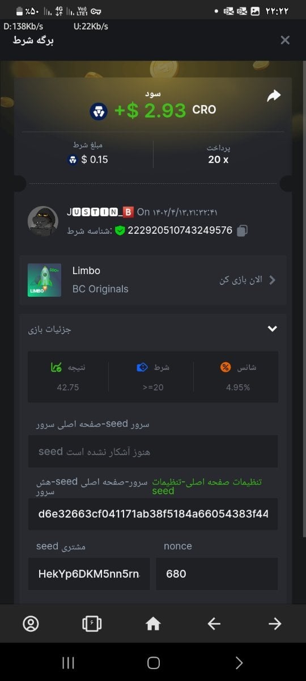Go to browser home icon
Image resolution: width=306 pixels, height=681 pixels.
pos(153,624)
